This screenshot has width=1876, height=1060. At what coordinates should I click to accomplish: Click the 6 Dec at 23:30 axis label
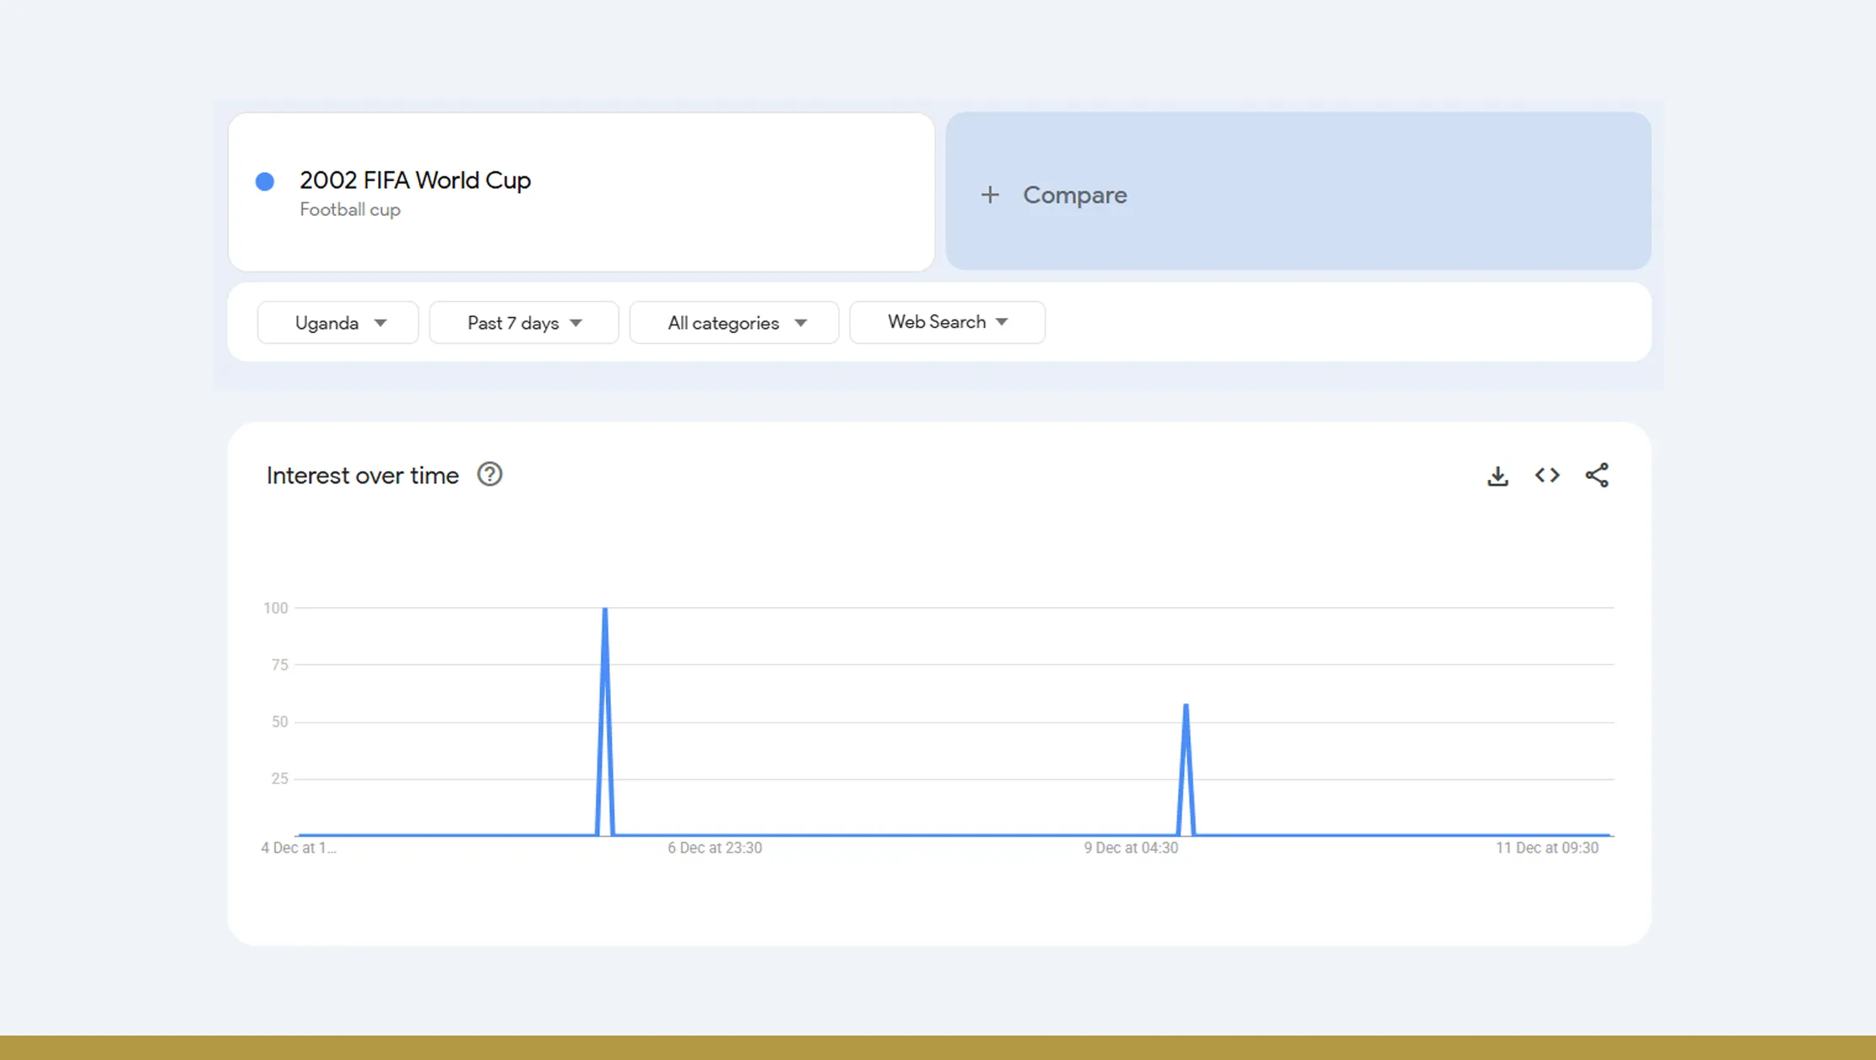pyautogui.click(x=714, y=848)
